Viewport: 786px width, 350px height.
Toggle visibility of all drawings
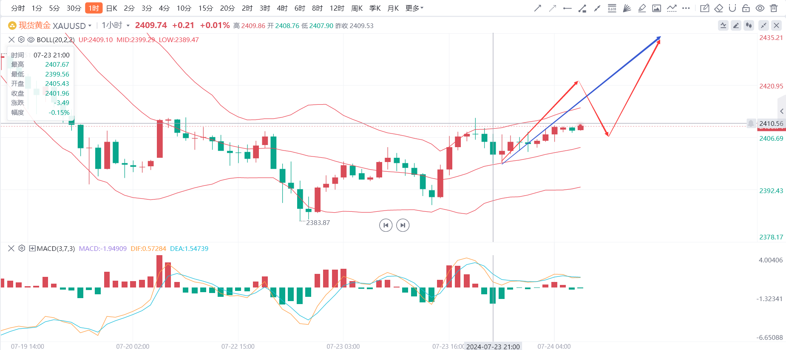[760, 8]
